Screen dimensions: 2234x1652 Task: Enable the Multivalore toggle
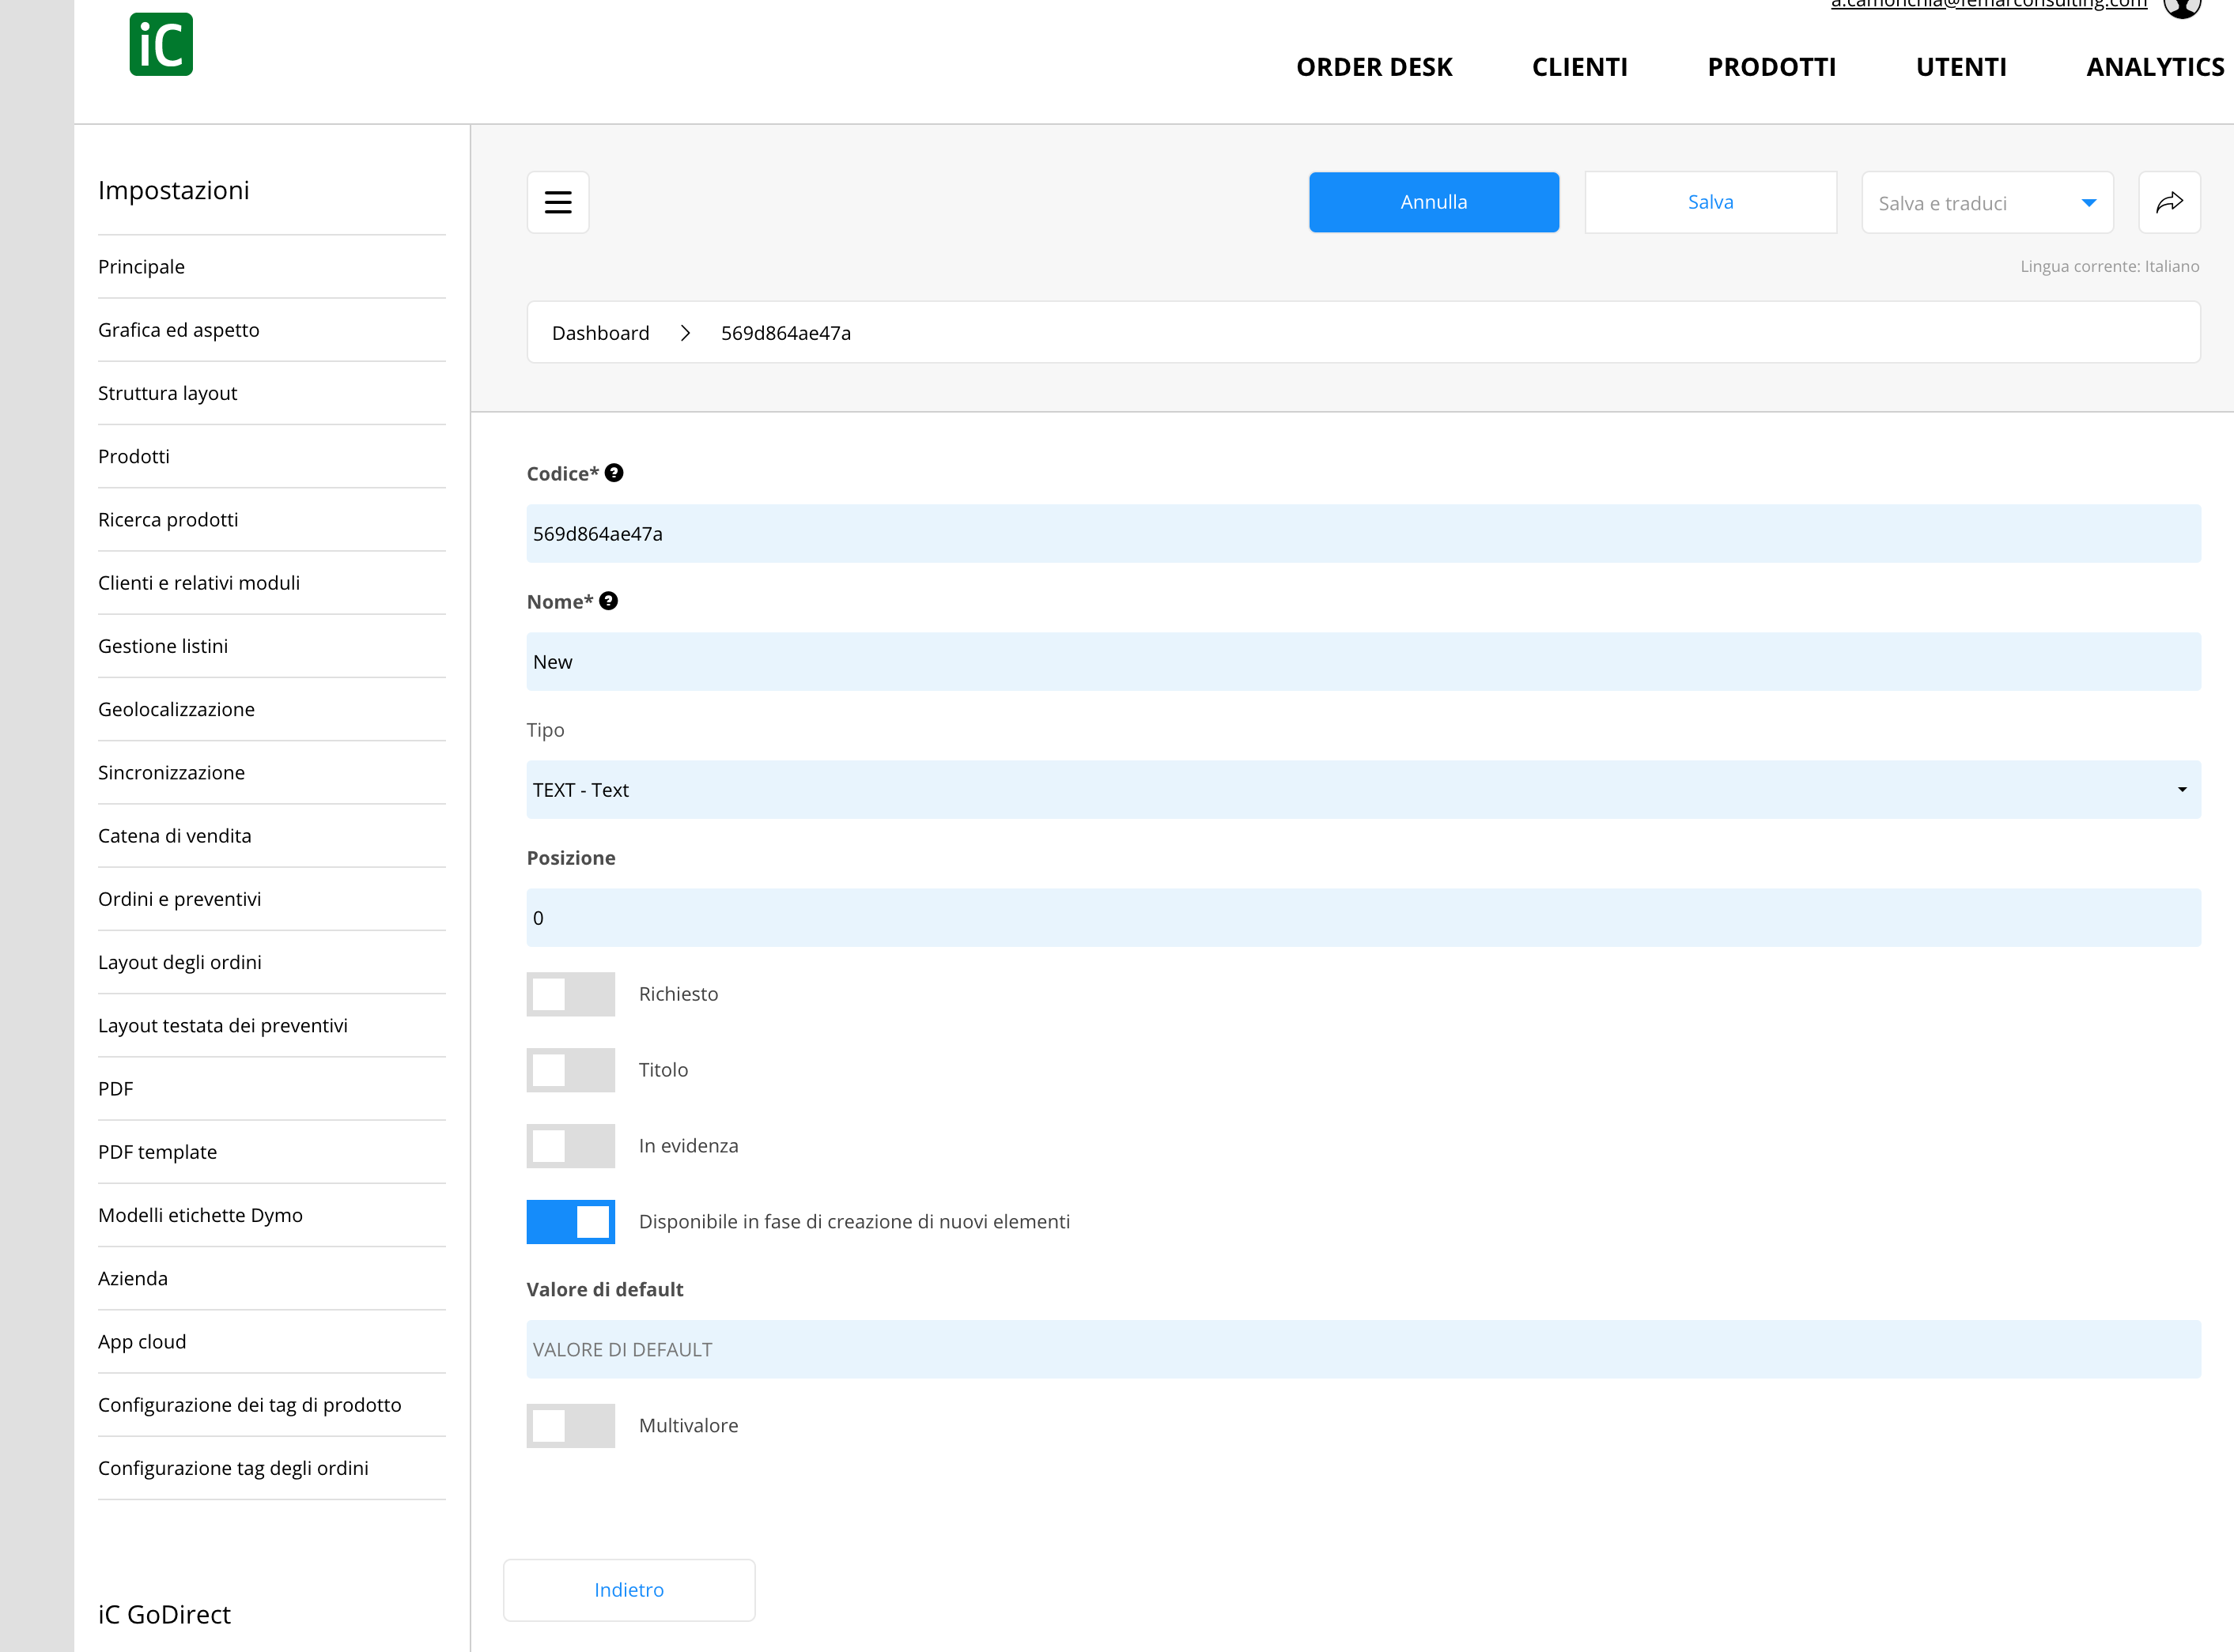pyautogui.click(x=570, y=1426)
